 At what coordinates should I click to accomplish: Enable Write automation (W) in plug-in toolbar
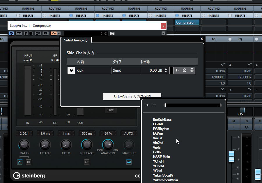coord(30,34)
